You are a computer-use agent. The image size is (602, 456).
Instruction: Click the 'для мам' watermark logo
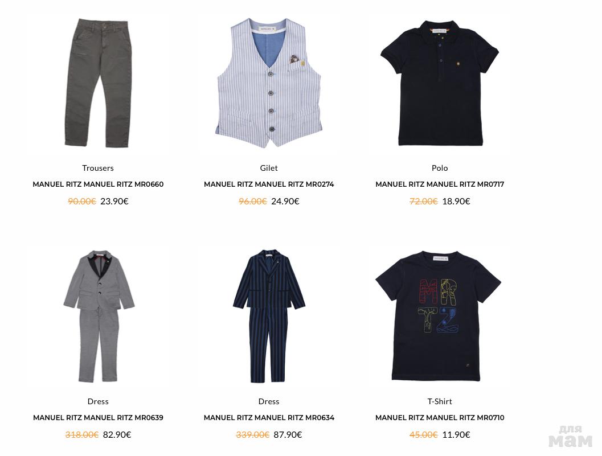(571, 437)
